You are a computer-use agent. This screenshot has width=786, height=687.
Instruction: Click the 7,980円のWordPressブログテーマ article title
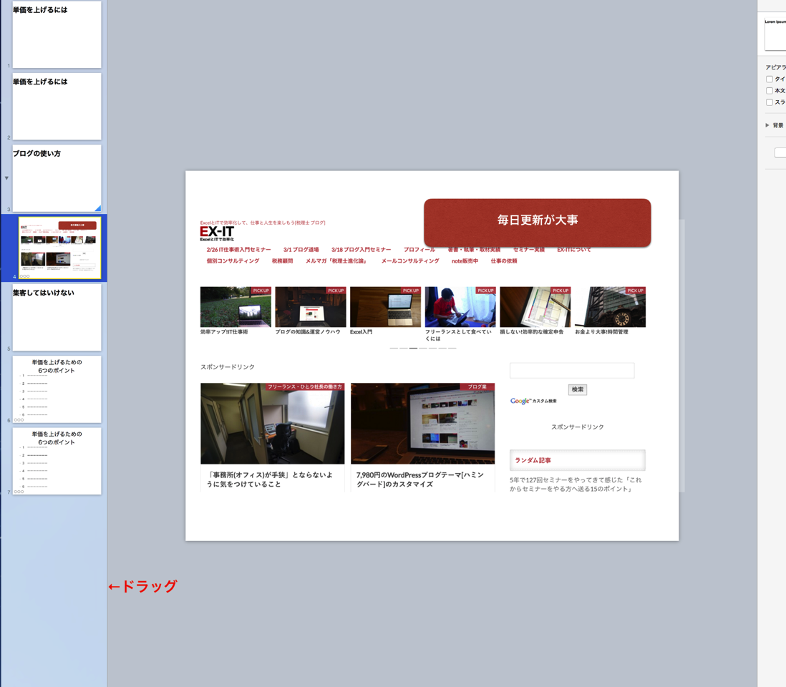click(420, 479)
